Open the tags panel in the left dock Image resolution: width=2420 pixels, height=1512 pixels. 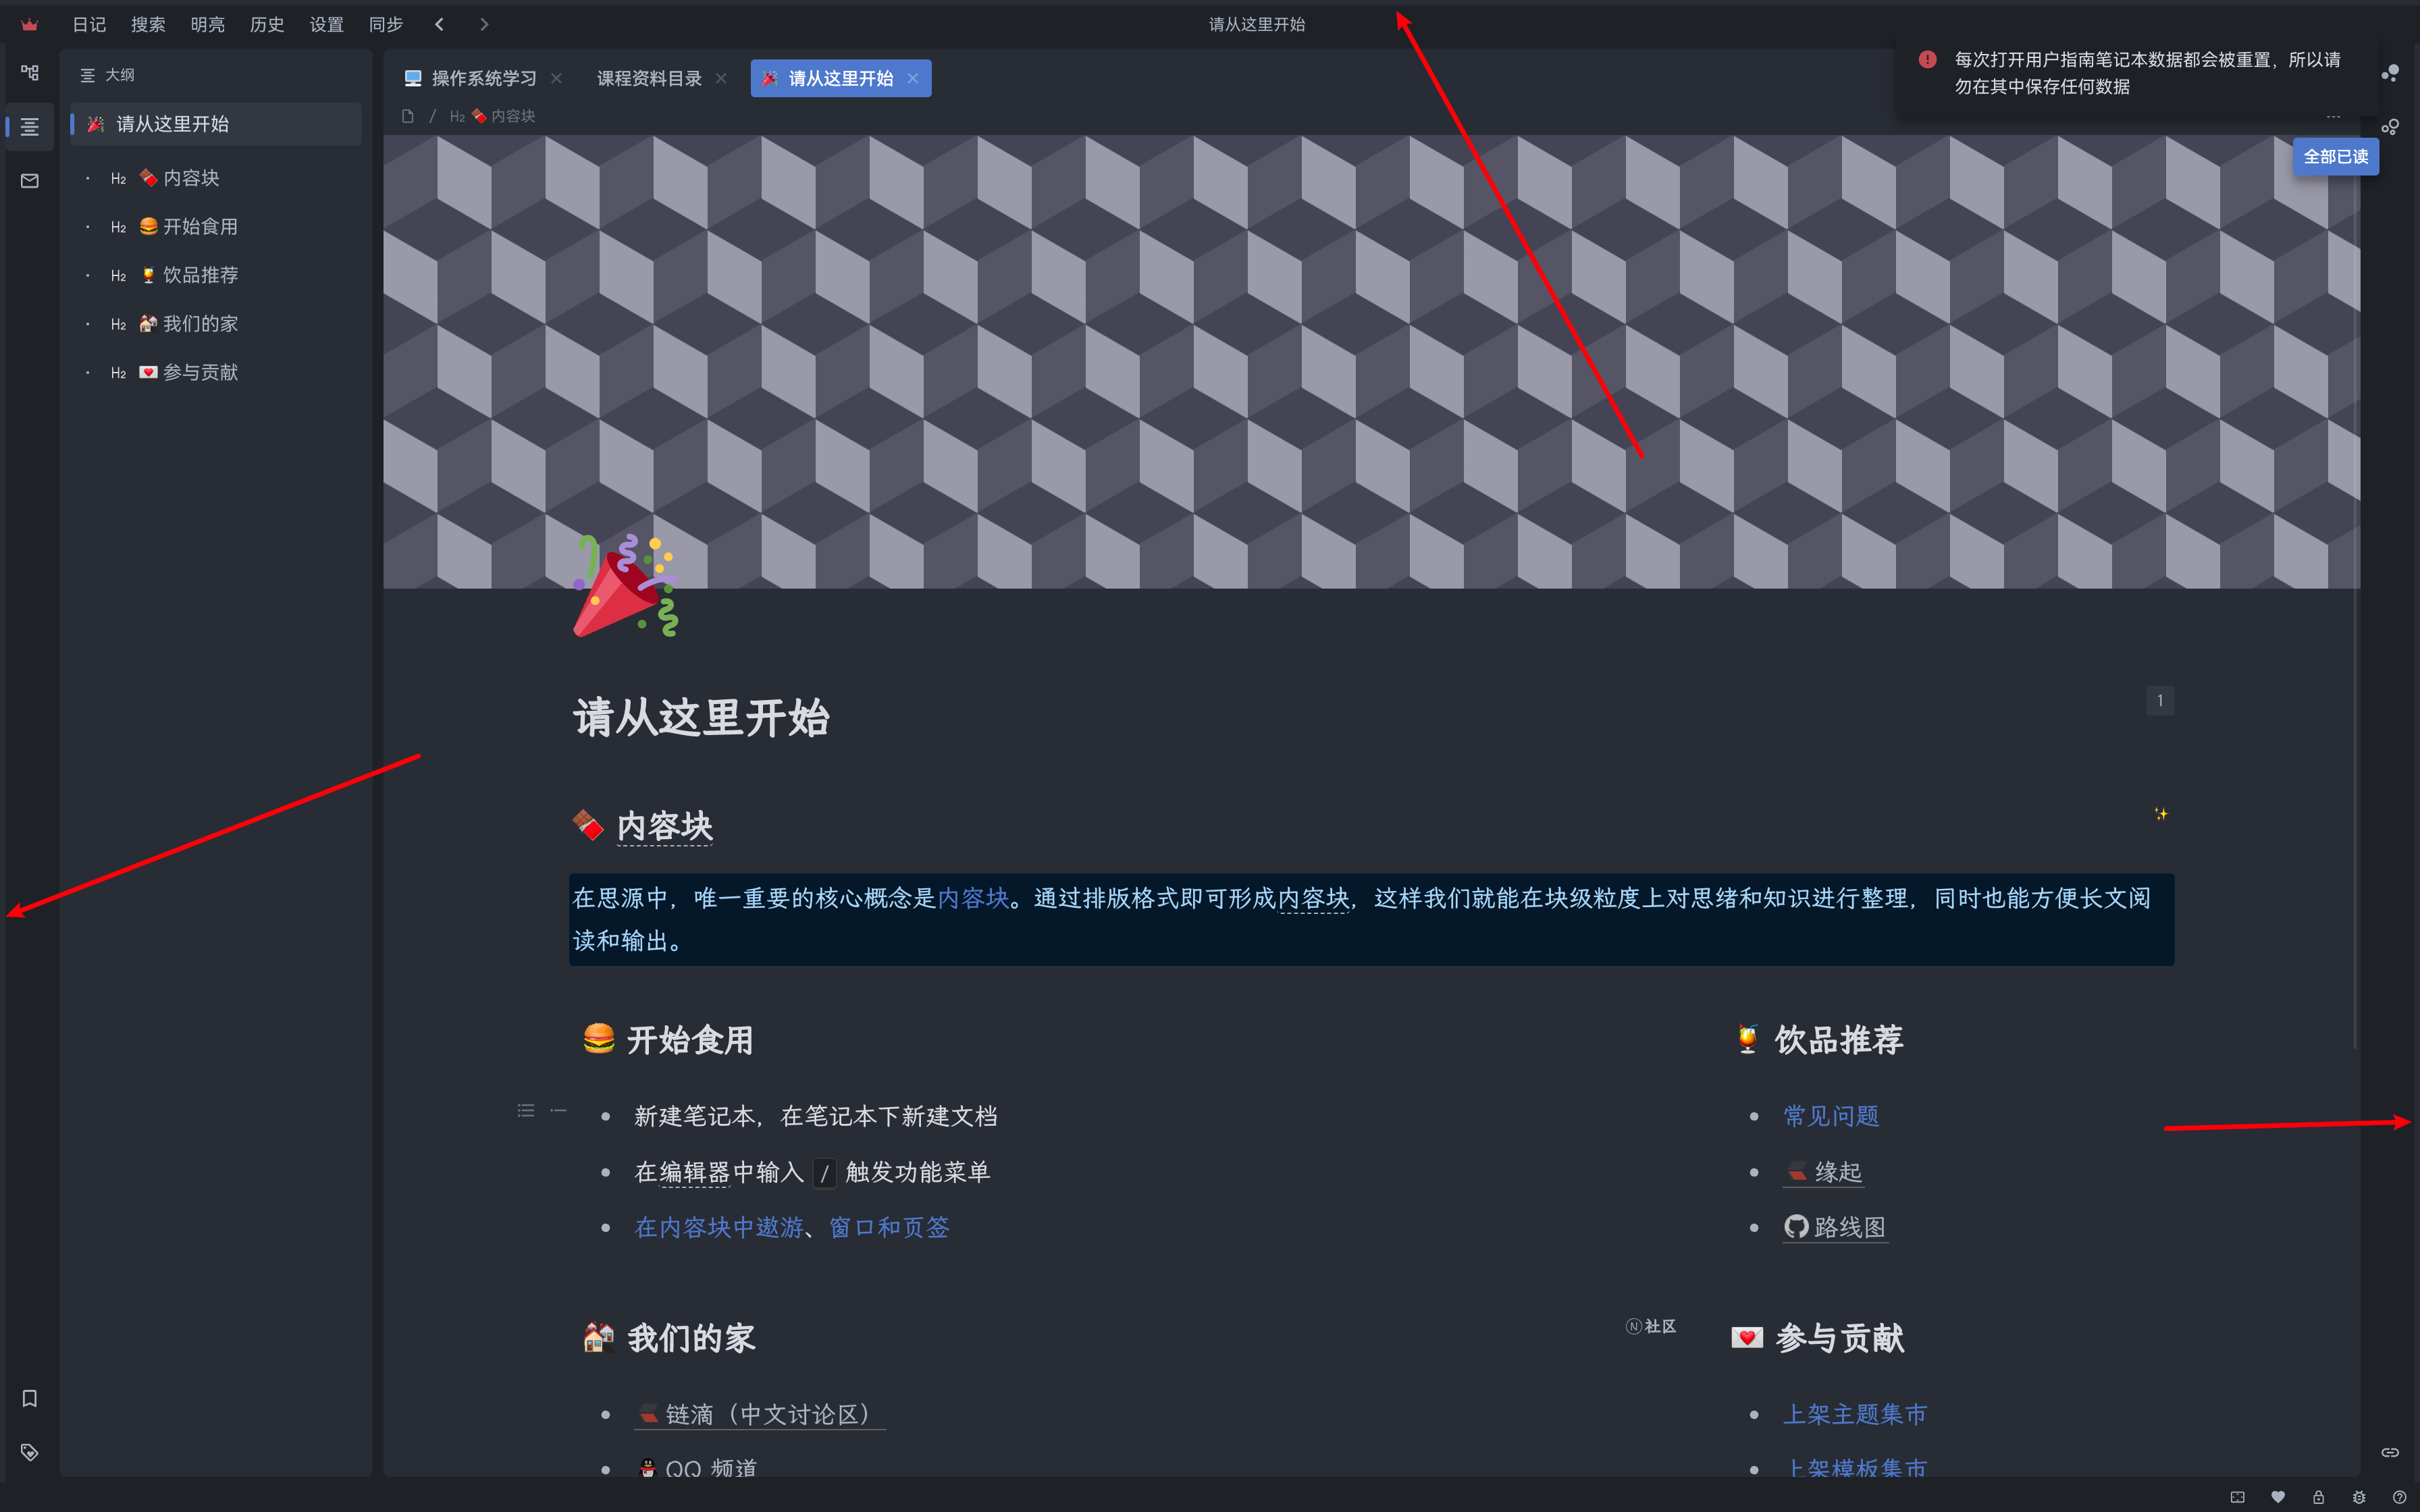coord(29,1452)
